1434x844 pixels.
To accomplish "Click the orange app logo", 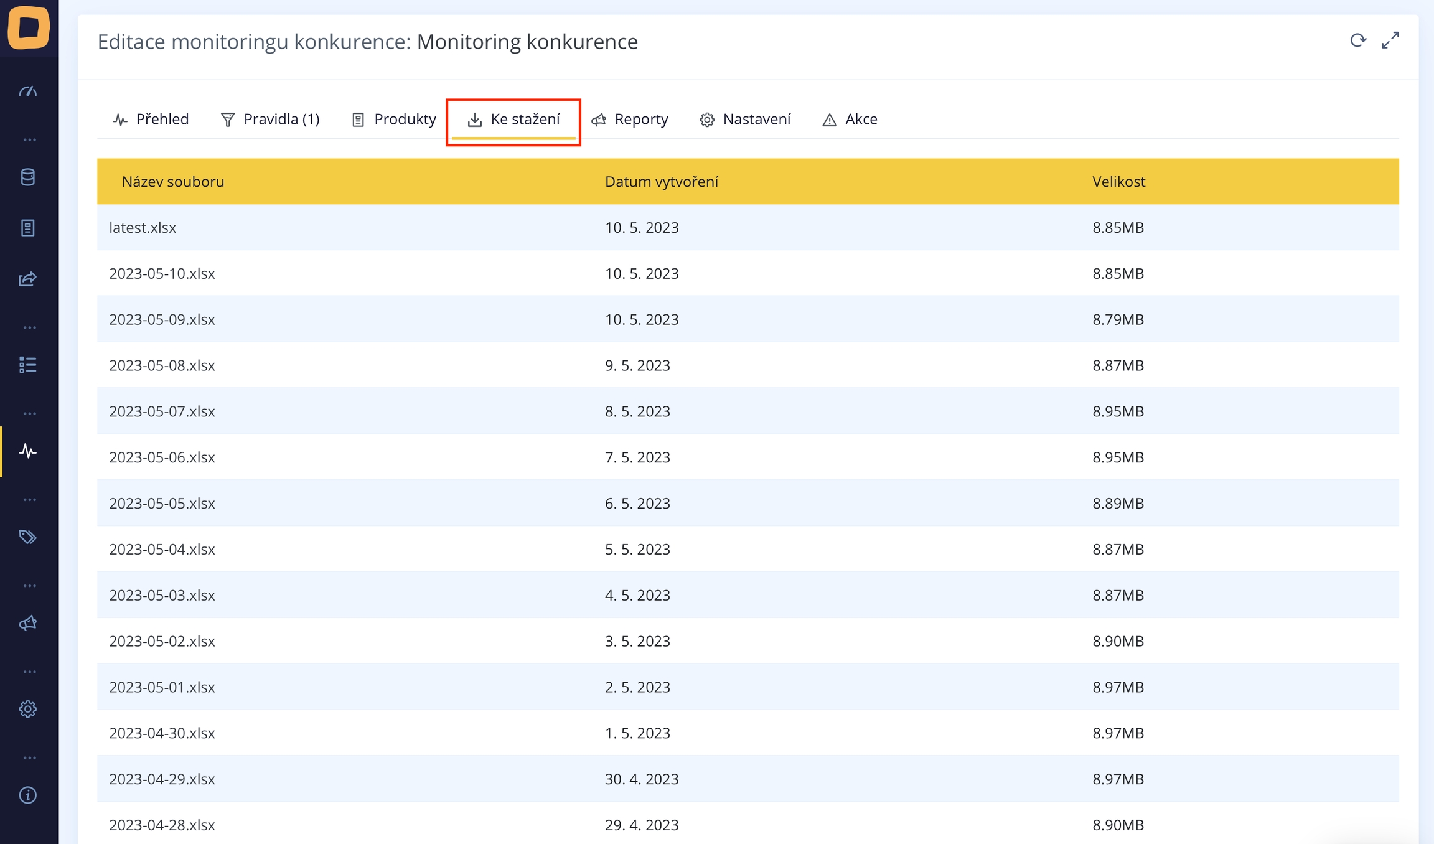I will click(x=29, y=27).
